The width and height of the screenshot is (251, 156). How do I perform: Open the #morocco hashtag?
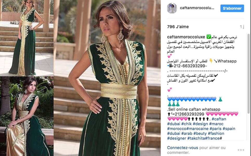(x=177, y=129)
